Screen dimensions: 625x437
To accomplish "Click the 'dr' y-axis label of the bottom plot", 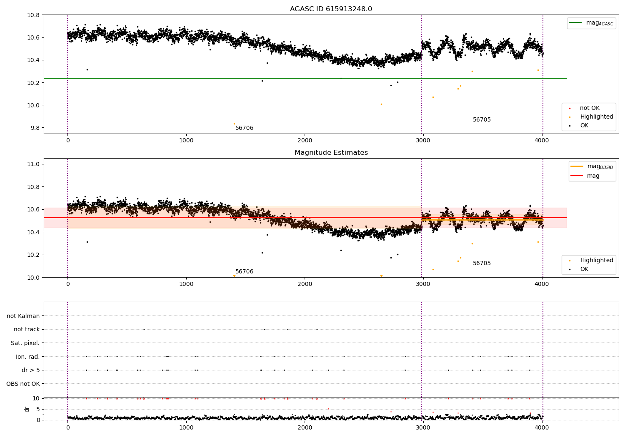I will coord(27,409).
